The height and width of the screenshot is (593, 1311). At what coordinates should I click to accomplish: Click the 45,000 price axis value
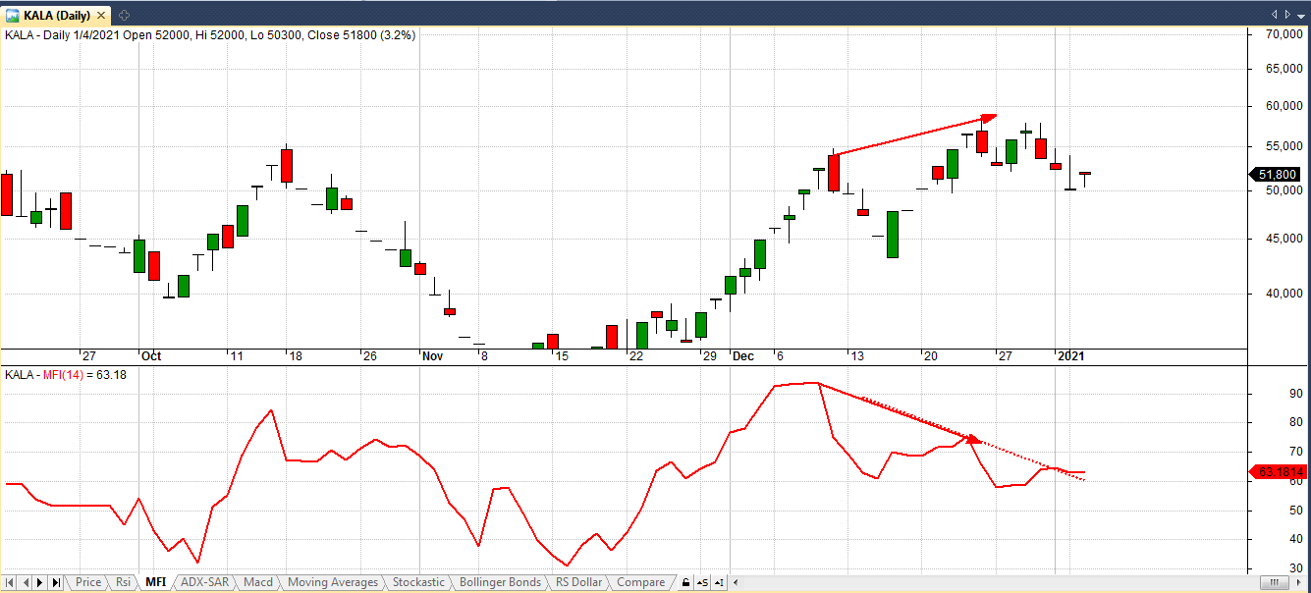(1283, 239)
